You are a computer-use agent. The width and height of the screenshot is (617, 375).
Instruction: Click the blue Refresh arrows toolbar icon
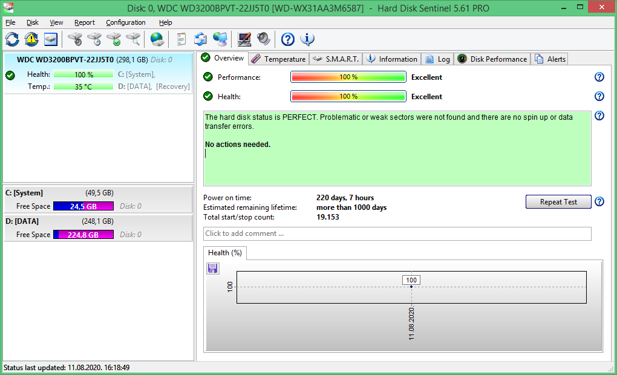[12, 39]
